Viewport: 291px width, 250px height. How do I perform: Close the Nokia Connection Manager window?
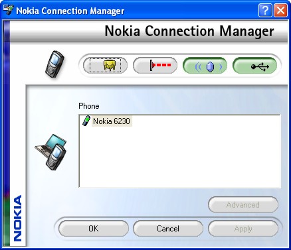click(280, 10)
